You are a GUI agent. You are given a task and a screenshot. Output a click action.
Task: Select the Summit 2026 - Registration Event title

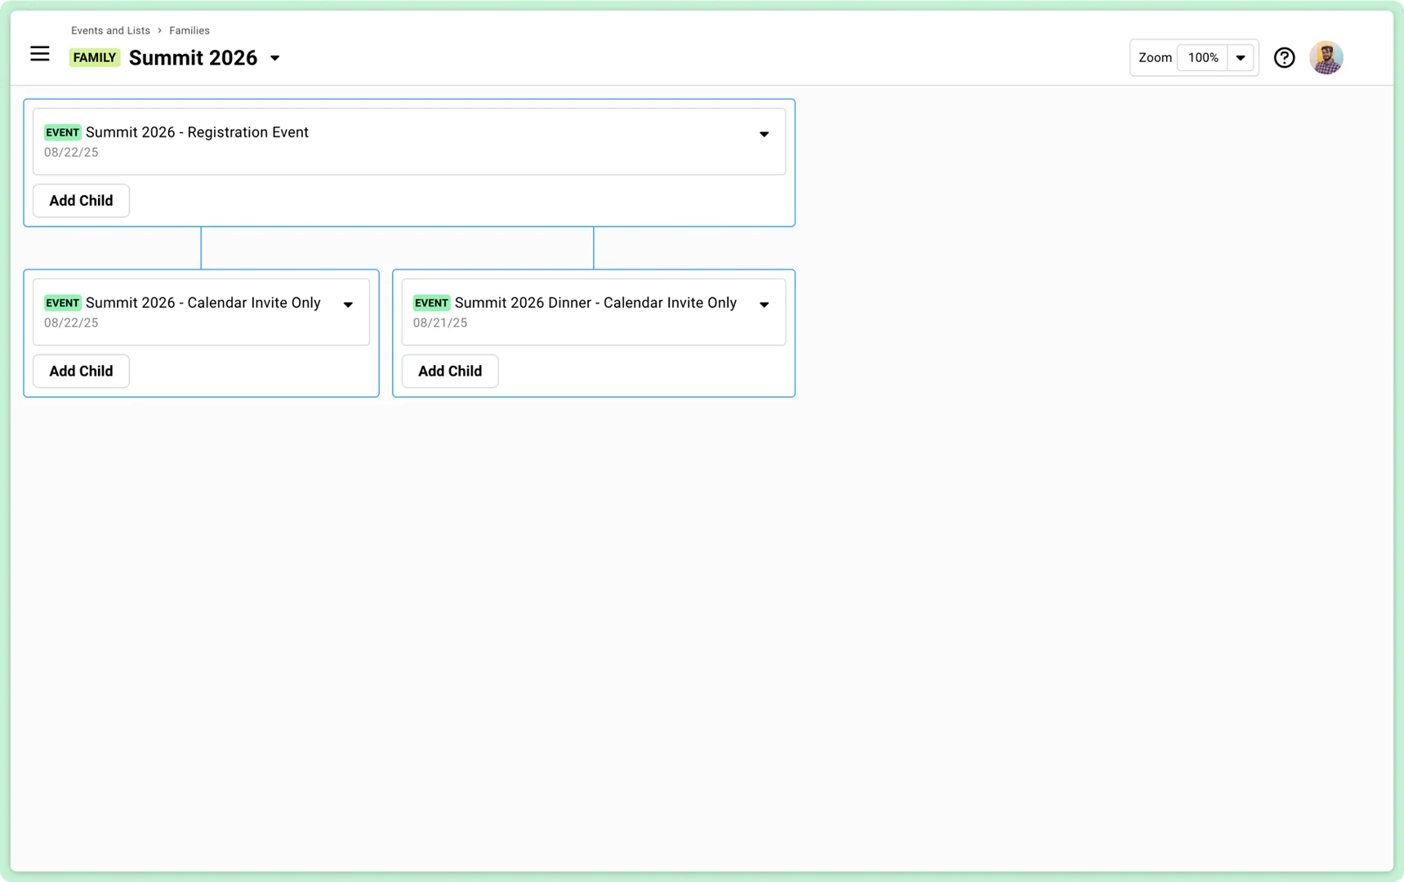(197, 132)
